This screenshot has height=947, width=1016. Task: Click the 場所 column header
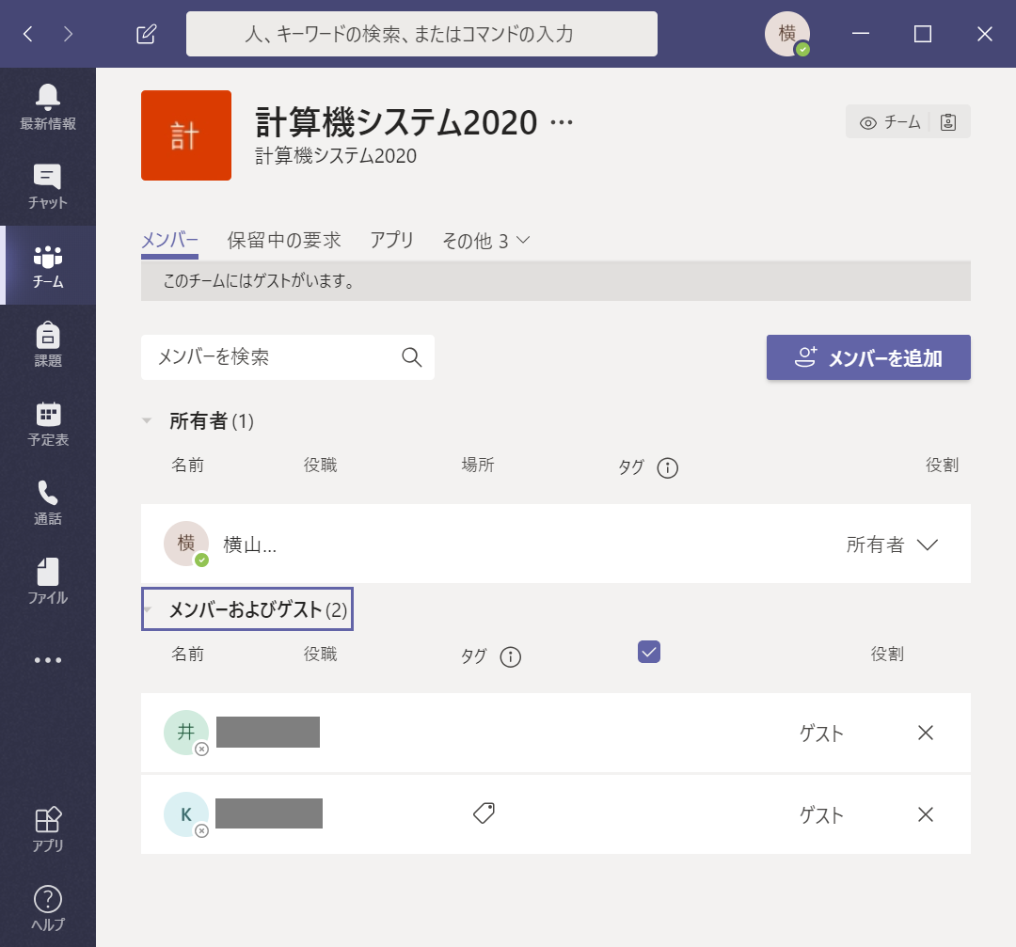(x=478, y=466)
